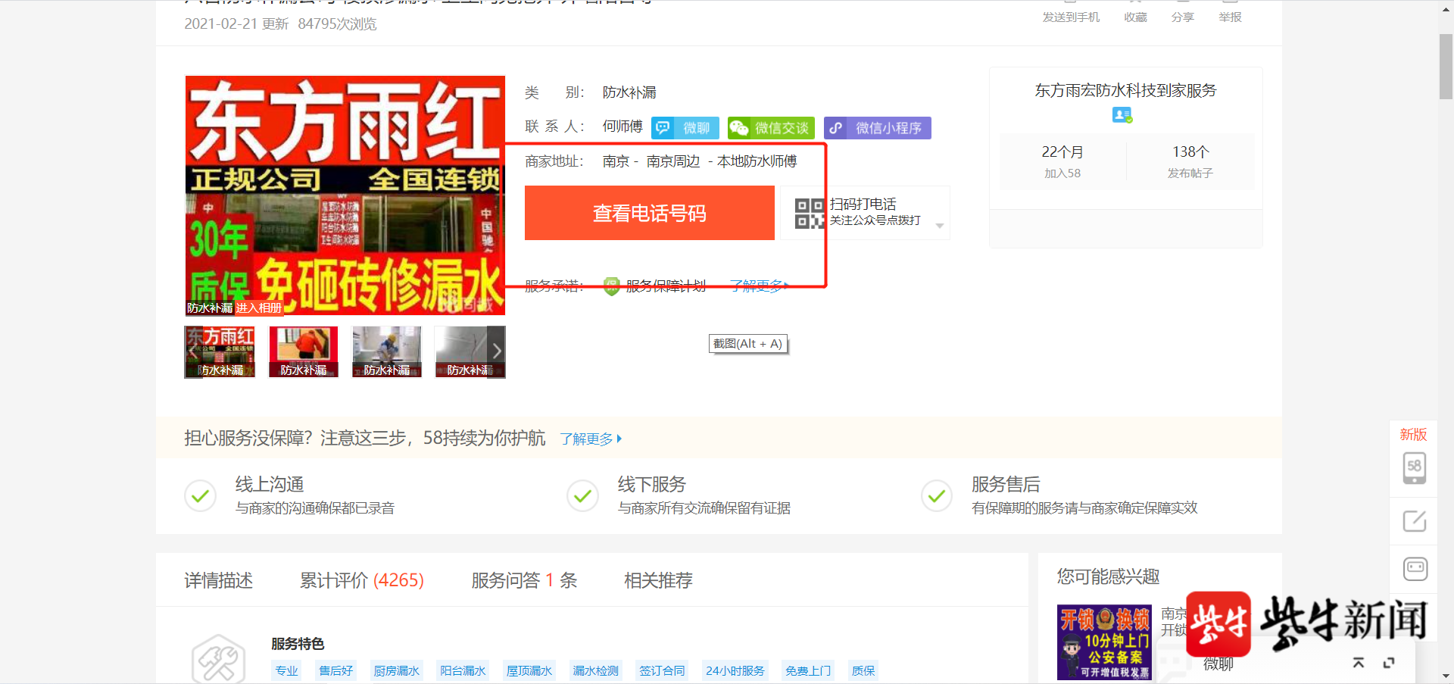Click 138个 发布帖子 count
Viewport: 1454px width, 684px height.
(1190, 161)
